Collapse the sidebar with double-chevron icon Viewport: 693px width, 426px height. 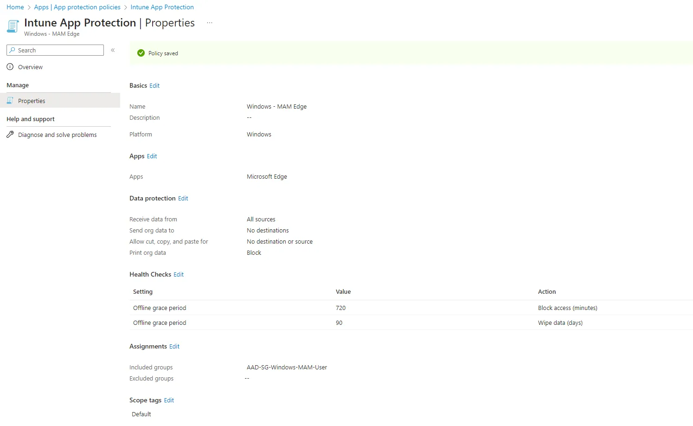(x=113, y=50)
